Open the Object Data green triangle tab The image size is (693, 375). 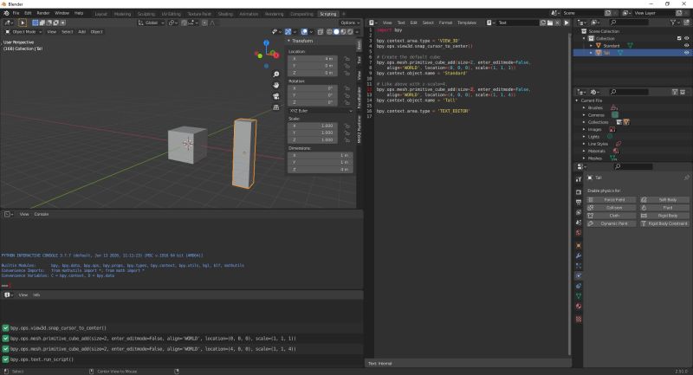[x=578, y=295]
